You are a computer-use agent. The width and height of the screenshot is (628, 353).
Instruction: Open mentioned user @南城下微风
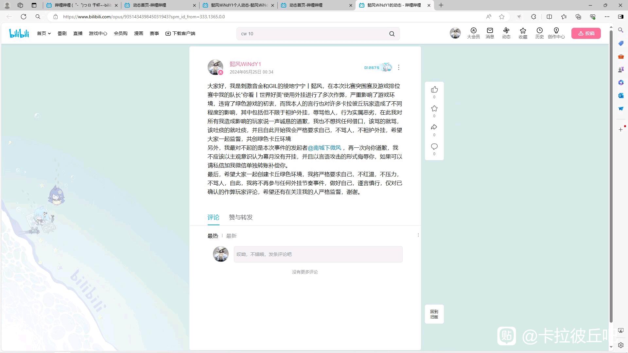[324, 148]
